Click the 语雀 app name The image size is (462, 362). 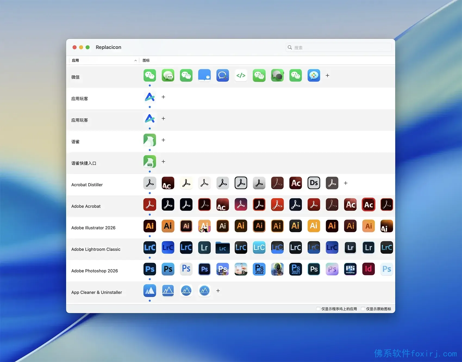coord(75,142)
